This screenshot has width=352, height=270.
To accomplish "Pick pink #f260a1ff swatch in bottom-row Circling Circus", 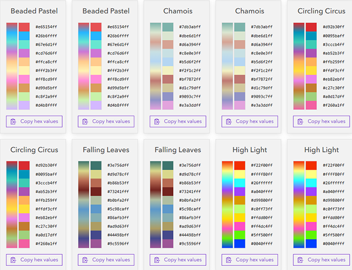I will click(24, 244).
